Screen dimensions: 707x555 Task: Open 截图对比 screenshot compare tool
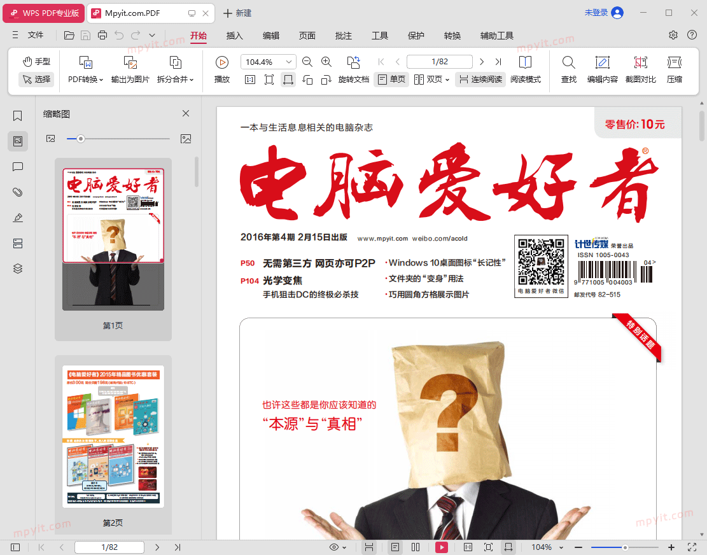pos(641,70)
